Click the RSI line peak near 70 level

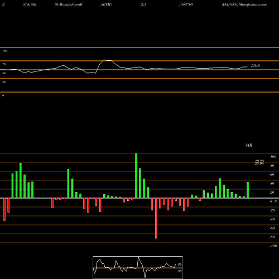(x=104, y=60)
